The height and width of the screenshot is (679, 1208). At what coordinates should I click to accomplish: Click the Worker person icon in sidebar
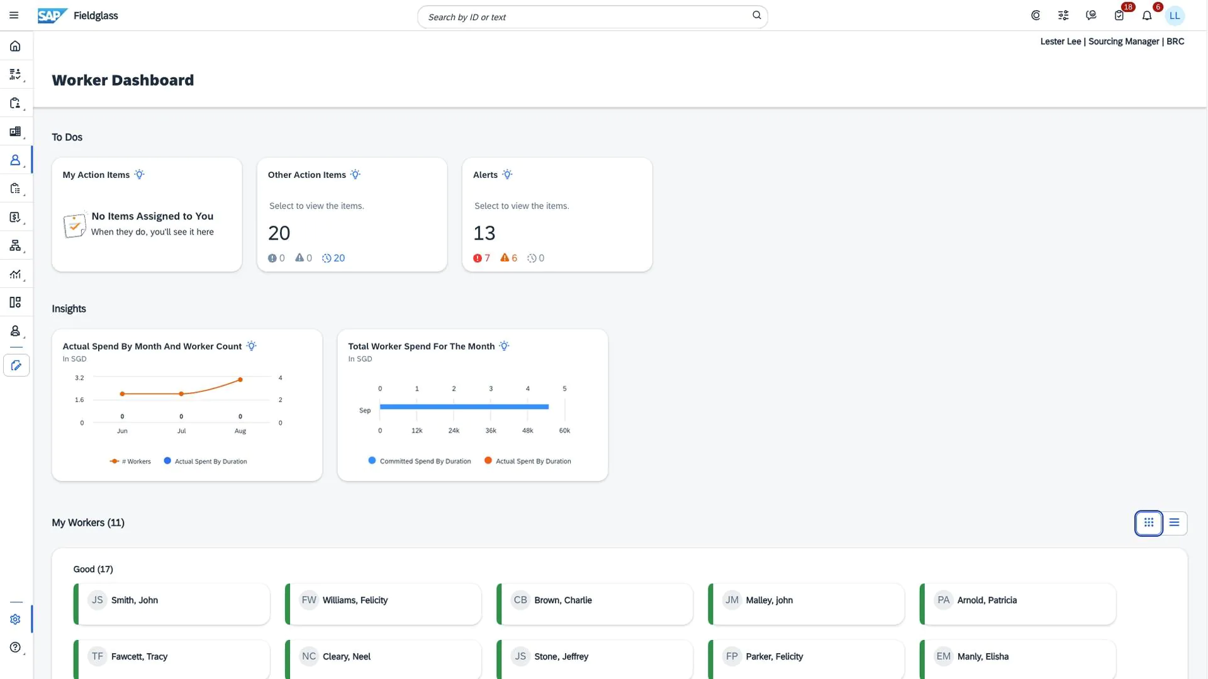pos(16,160)
